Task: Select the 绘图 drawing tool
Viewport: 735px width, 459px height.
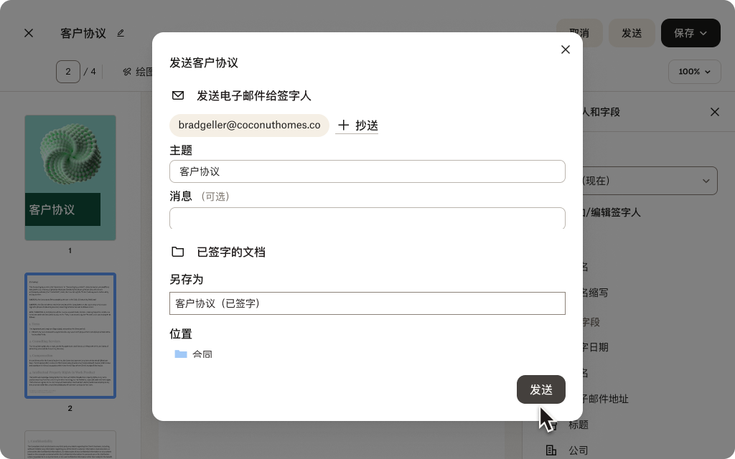Action: (x=138, y=72)
